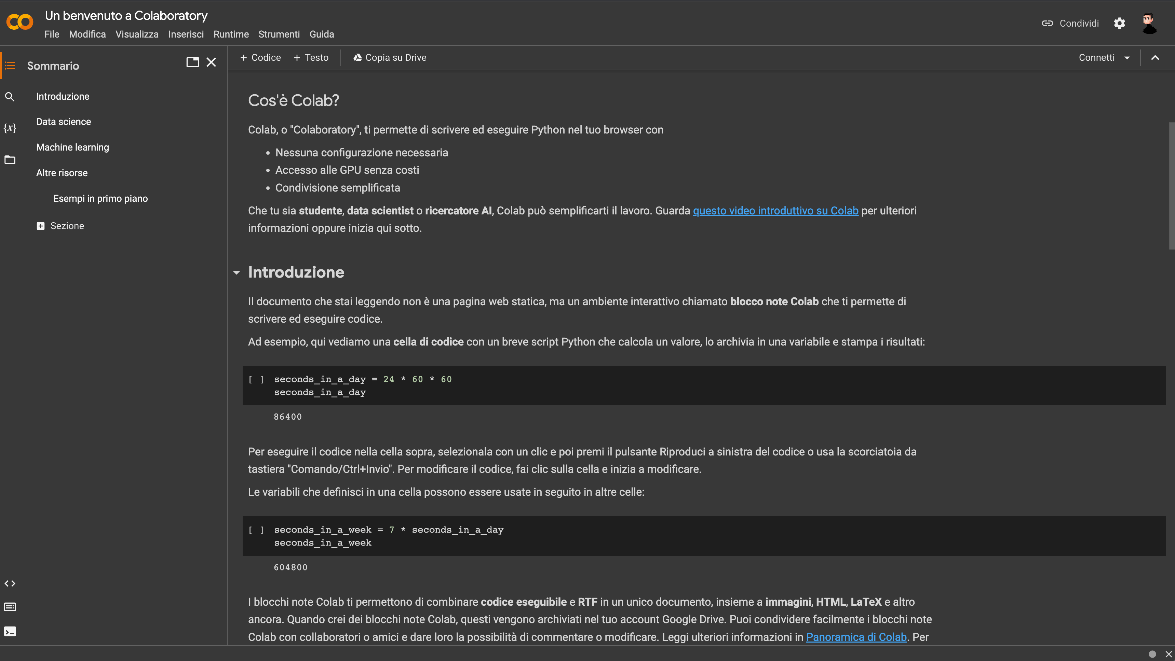Collapse the header with the chevron-up
This screenshot has height=661, width=1175.
point(1155,58)
